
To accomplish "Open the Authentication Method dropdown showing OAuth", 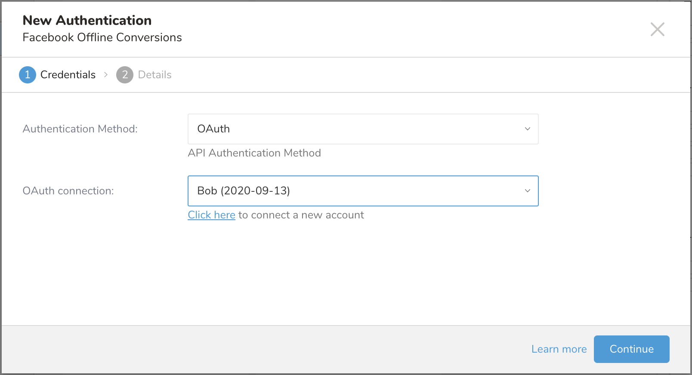I will (x=362, y=129).
